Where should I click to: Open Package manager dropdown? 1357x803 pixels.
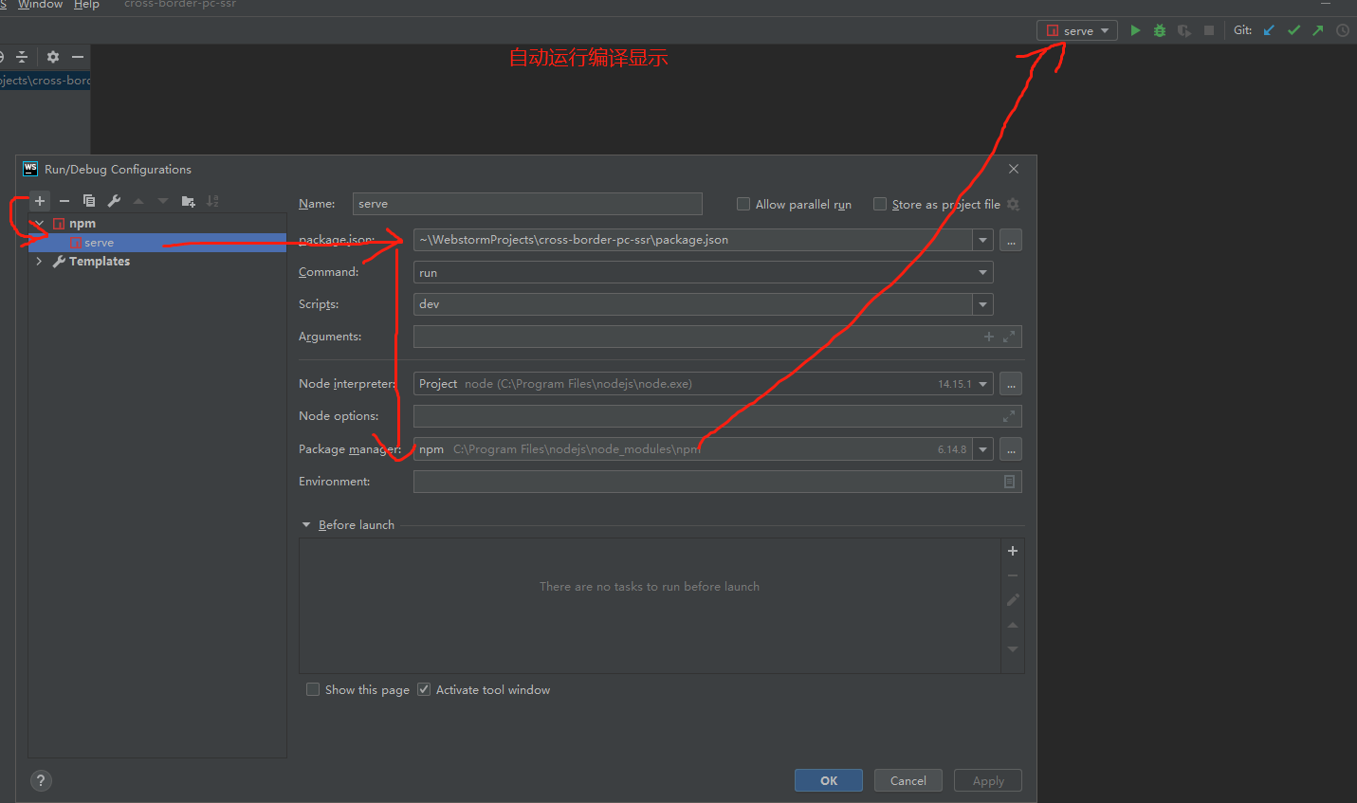click(982, 449)
